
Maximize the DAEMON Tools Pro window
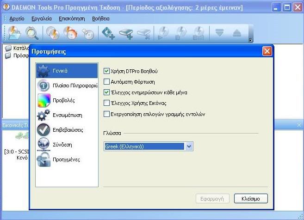point(287,8)
